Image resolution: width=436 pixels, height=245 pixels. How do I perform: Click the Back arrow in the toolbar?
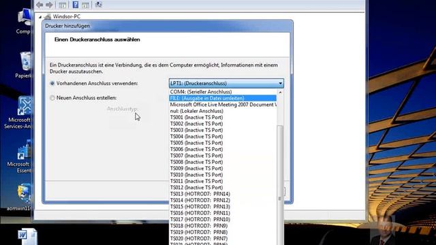click(x=40, y=5)
